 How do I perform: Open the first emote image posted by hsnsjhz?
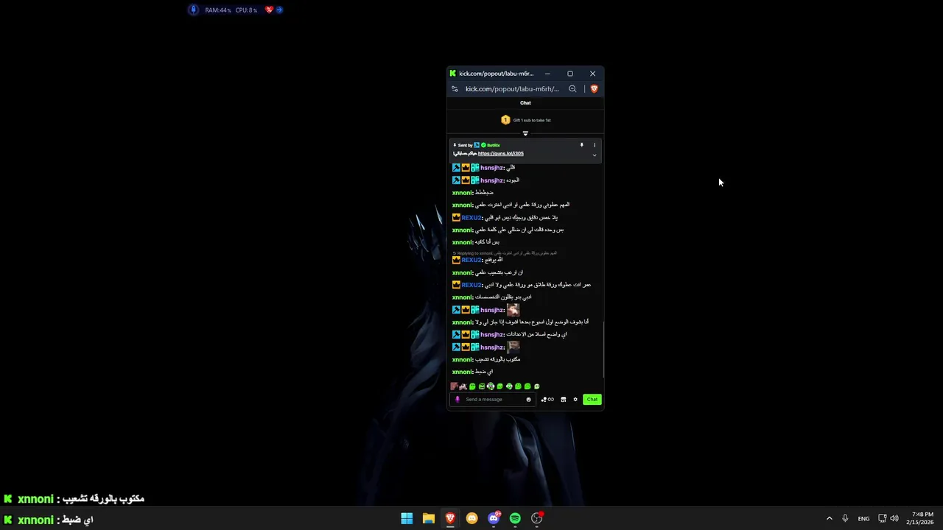pyautogui.click(x=513, y=309)
